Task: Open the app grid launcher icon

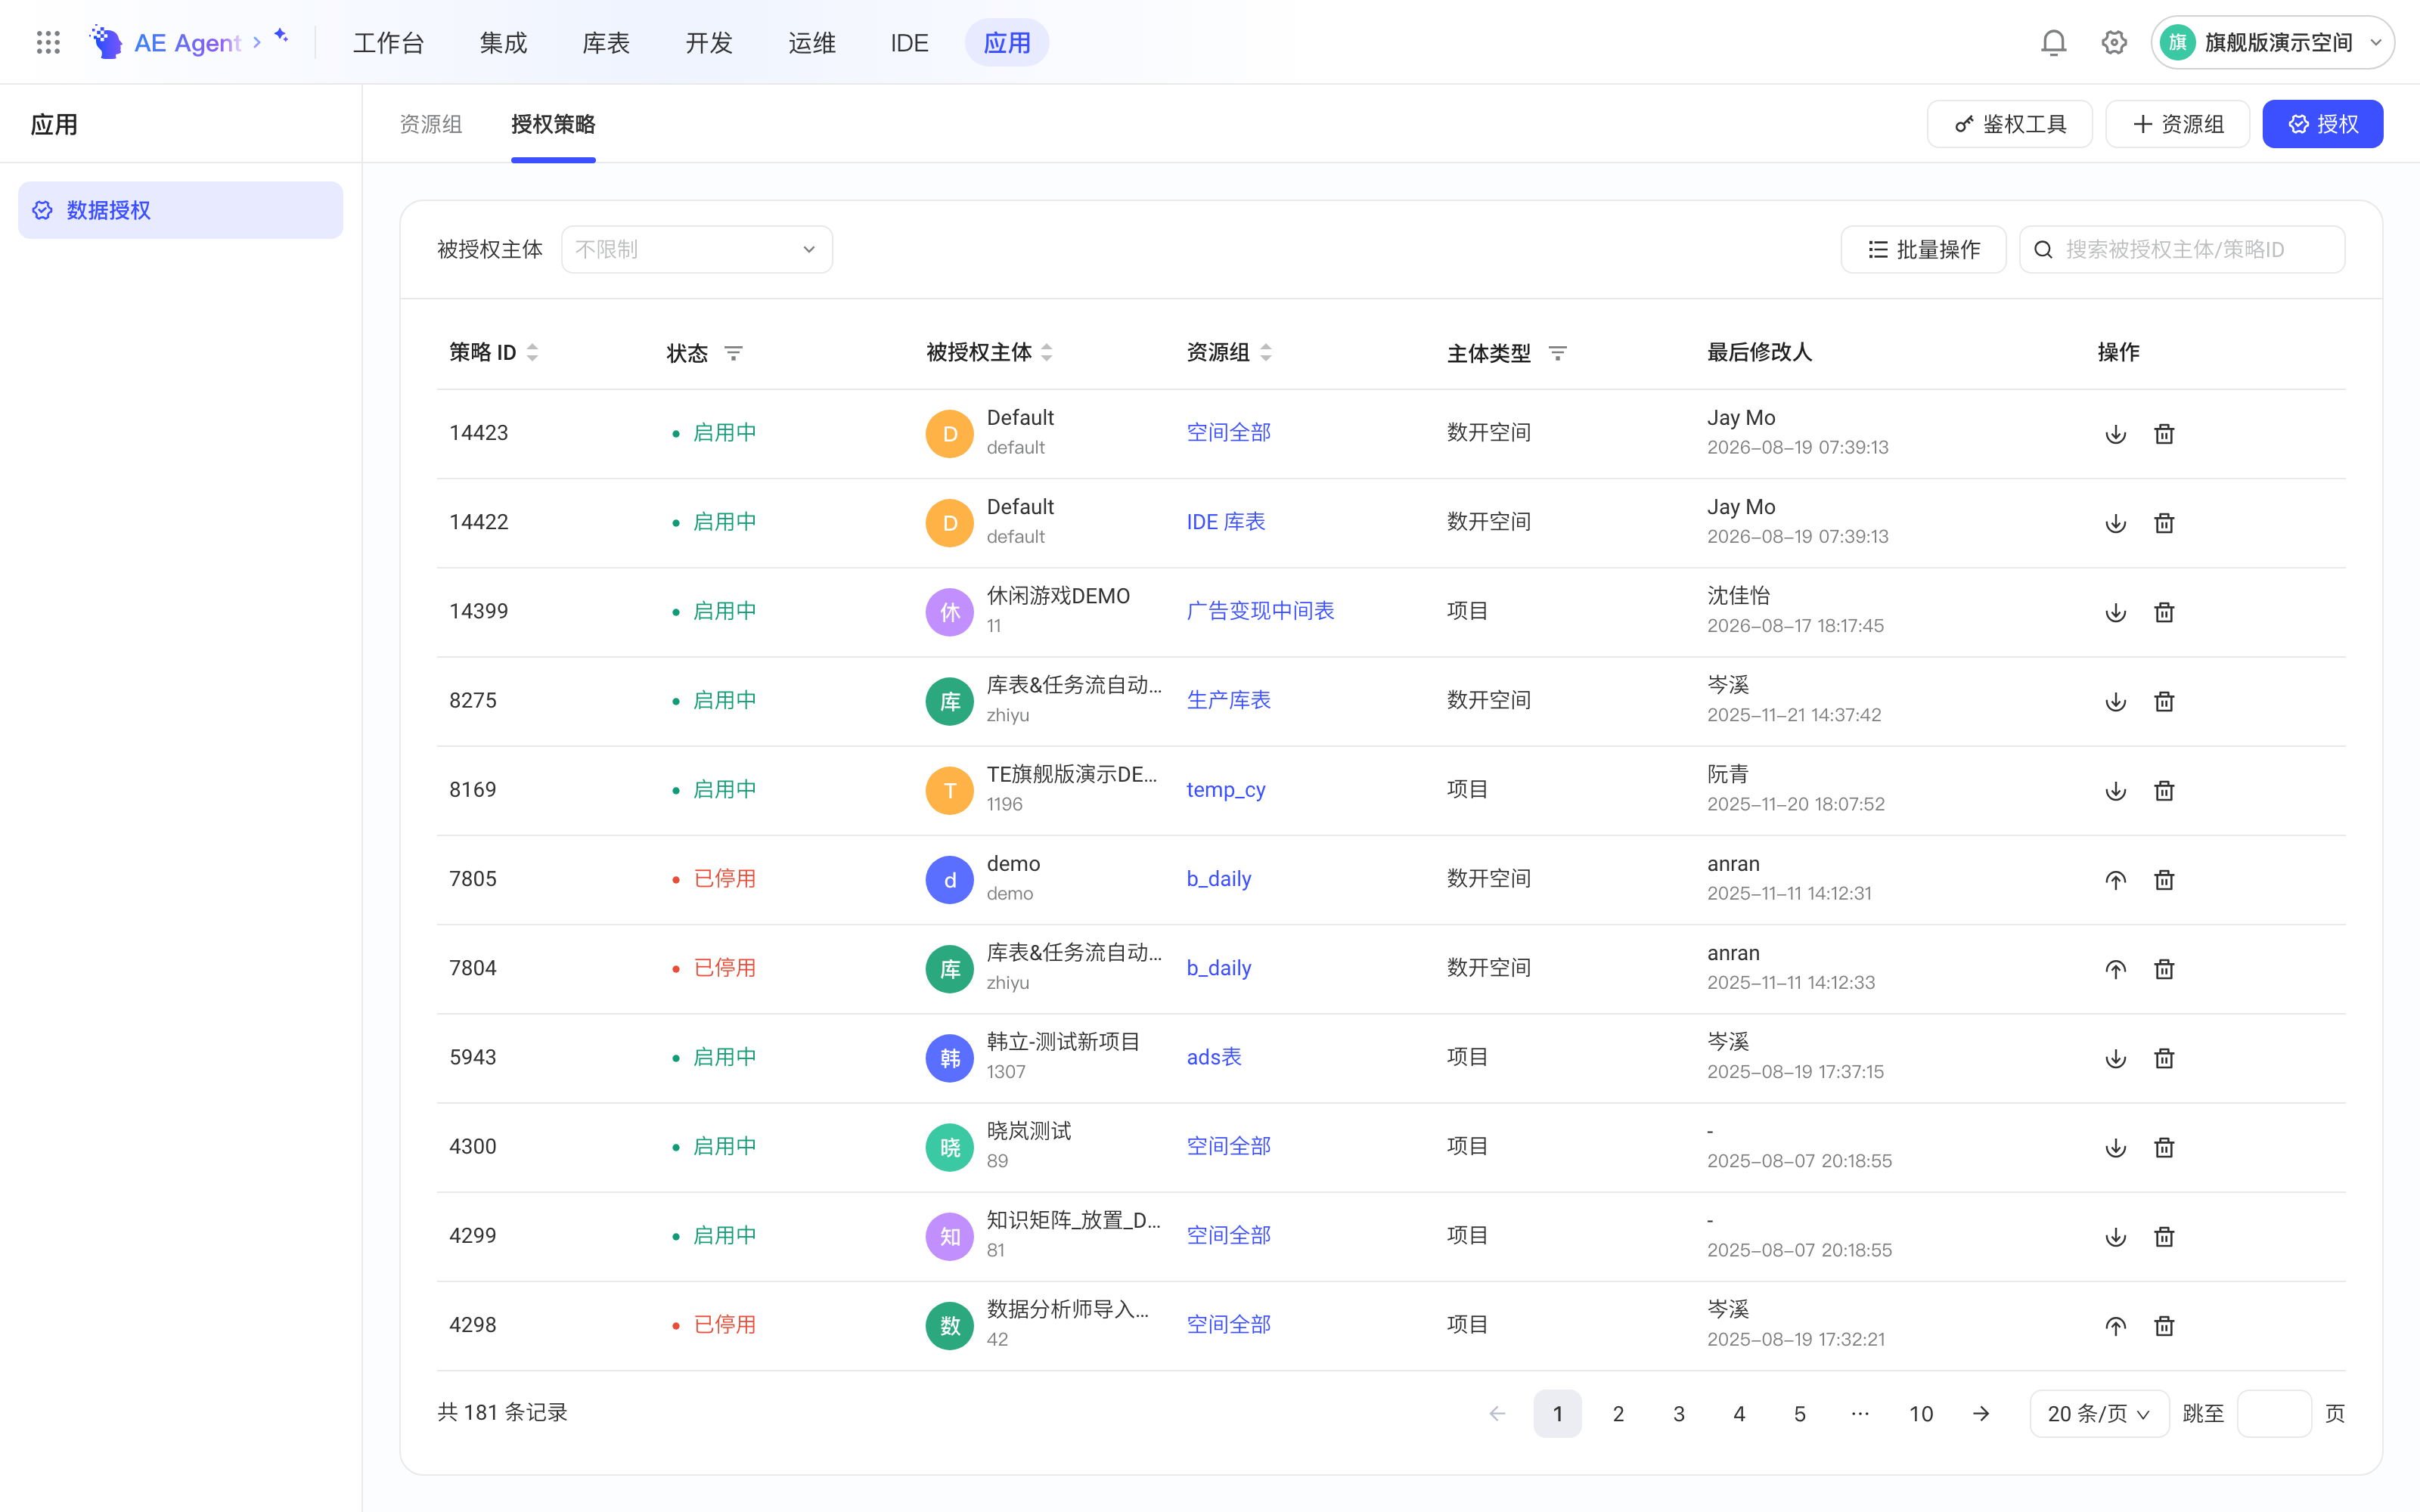Action: pyautogui.click(x=48, y=42)
